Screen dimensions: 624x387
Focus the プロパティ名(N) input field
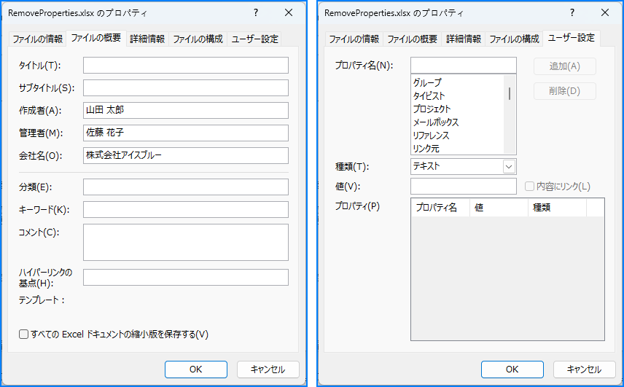pos(463,66)
